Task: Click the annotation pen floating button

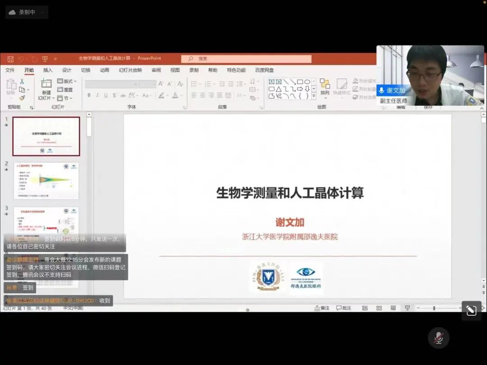Action: pyautogui.click(x=471, y=310)
